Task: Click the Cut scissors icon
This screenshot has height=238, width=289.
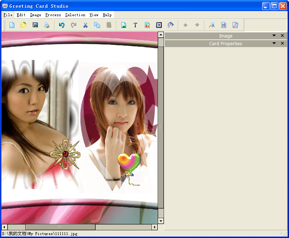Action: point(85,25)
